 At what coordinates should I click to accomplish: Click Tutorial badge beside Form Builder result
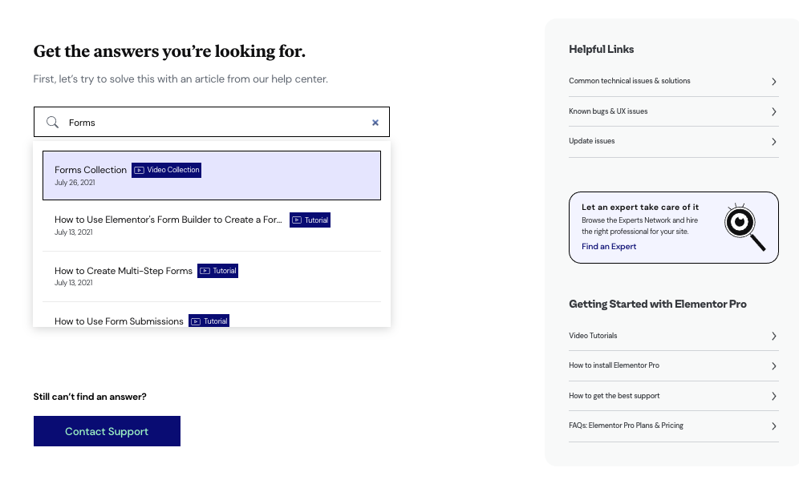click(x=310, y=220)
